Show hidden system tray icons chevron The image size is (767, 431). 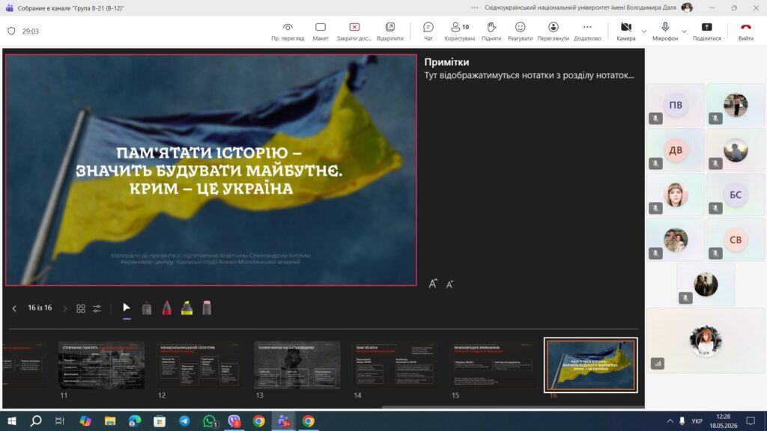[x=670, y=421]
